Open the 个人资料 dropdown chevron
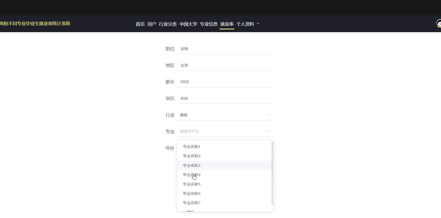 pos(258,23)
